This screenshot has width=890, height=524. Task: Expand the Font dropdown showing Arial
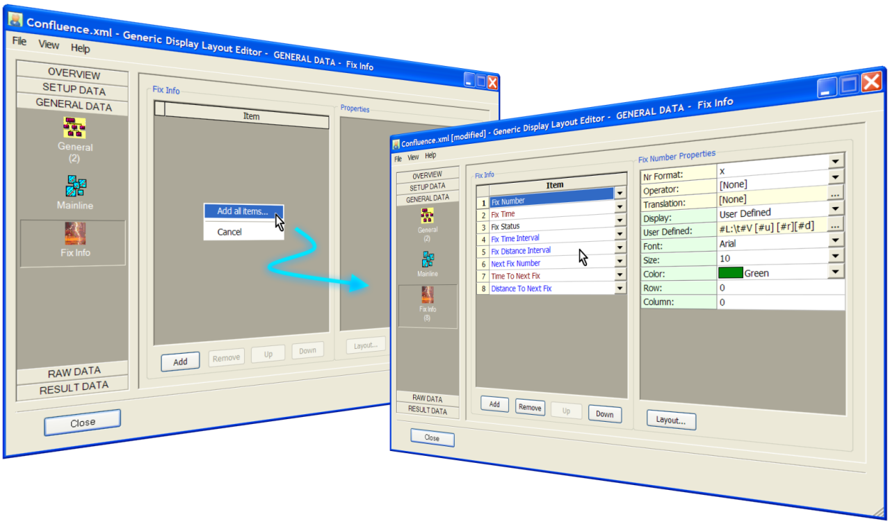[837, 240]
